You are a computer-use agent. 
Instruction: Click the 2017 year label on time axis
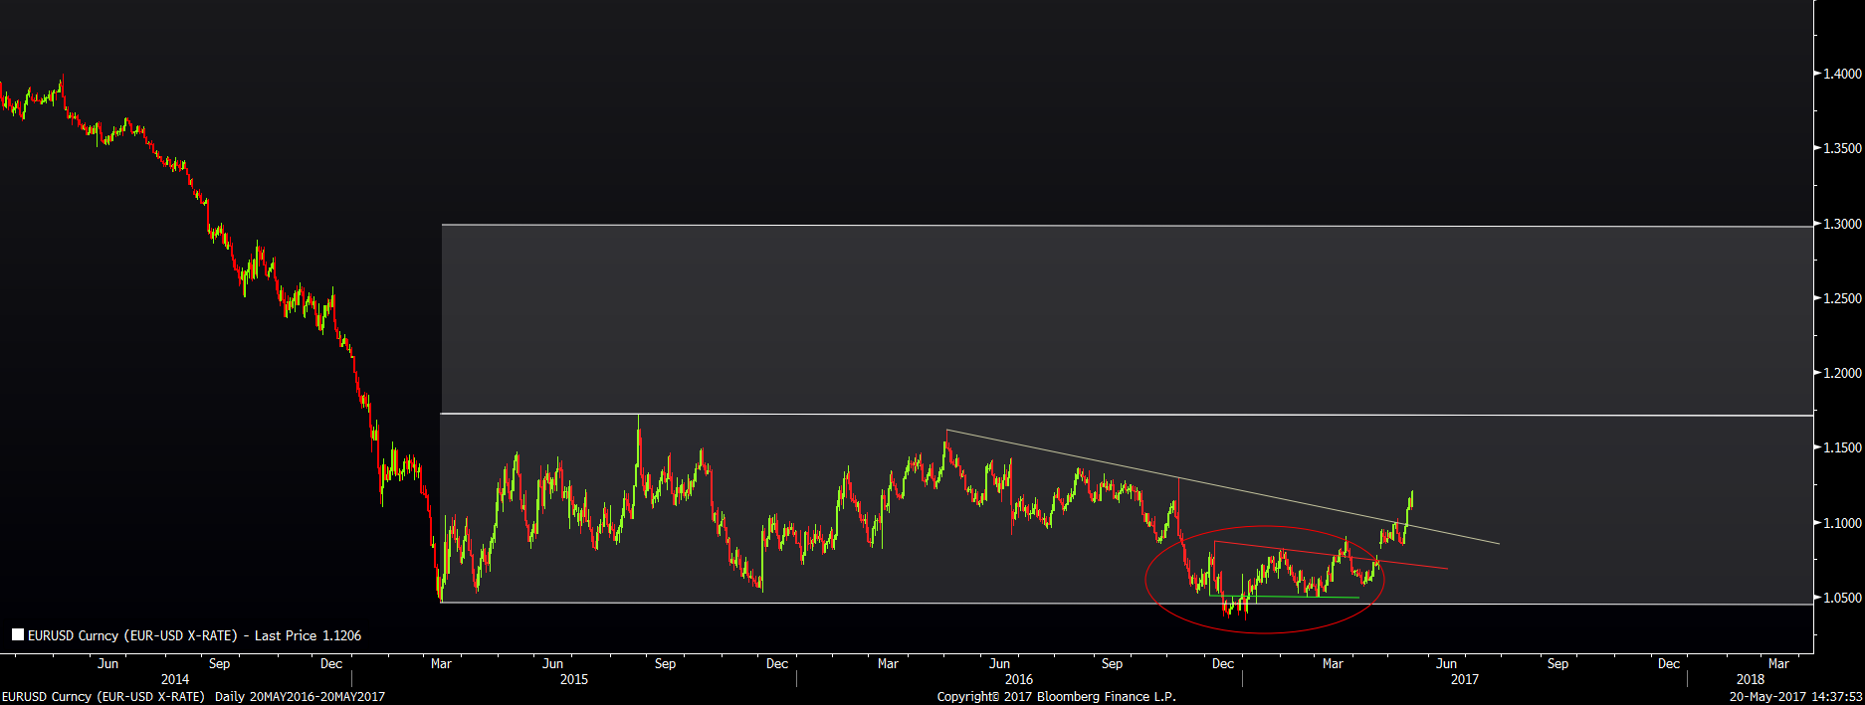click(x=1465, y=679)
